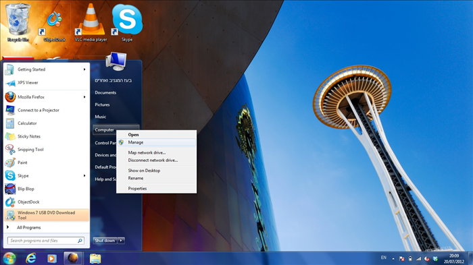Open the Default Programs link
Viewport: 473px width, 265px height.
click(105, 167)
